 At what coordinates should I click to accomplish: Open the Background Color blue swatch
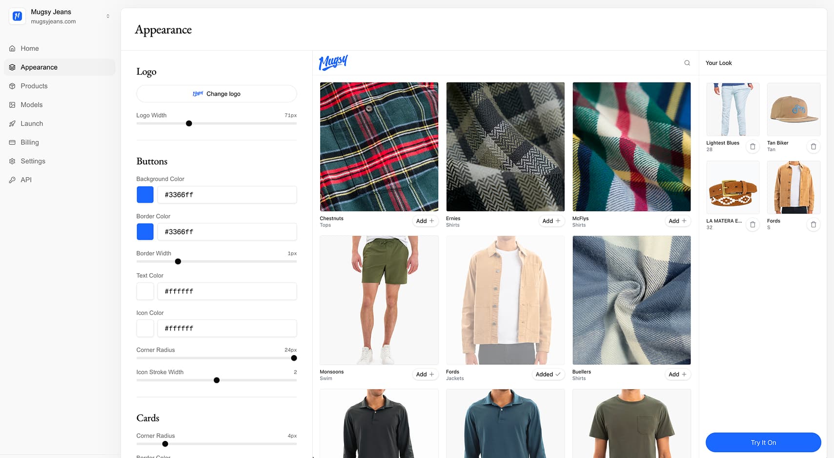145,195
